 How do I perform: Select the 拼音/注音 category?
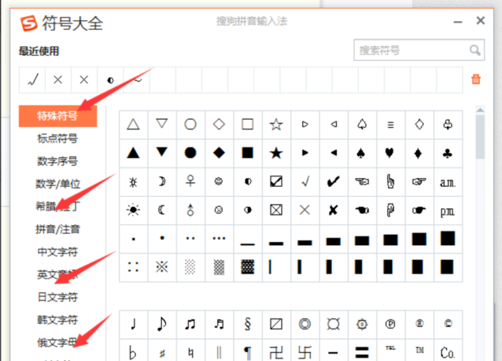pos(57,229)
